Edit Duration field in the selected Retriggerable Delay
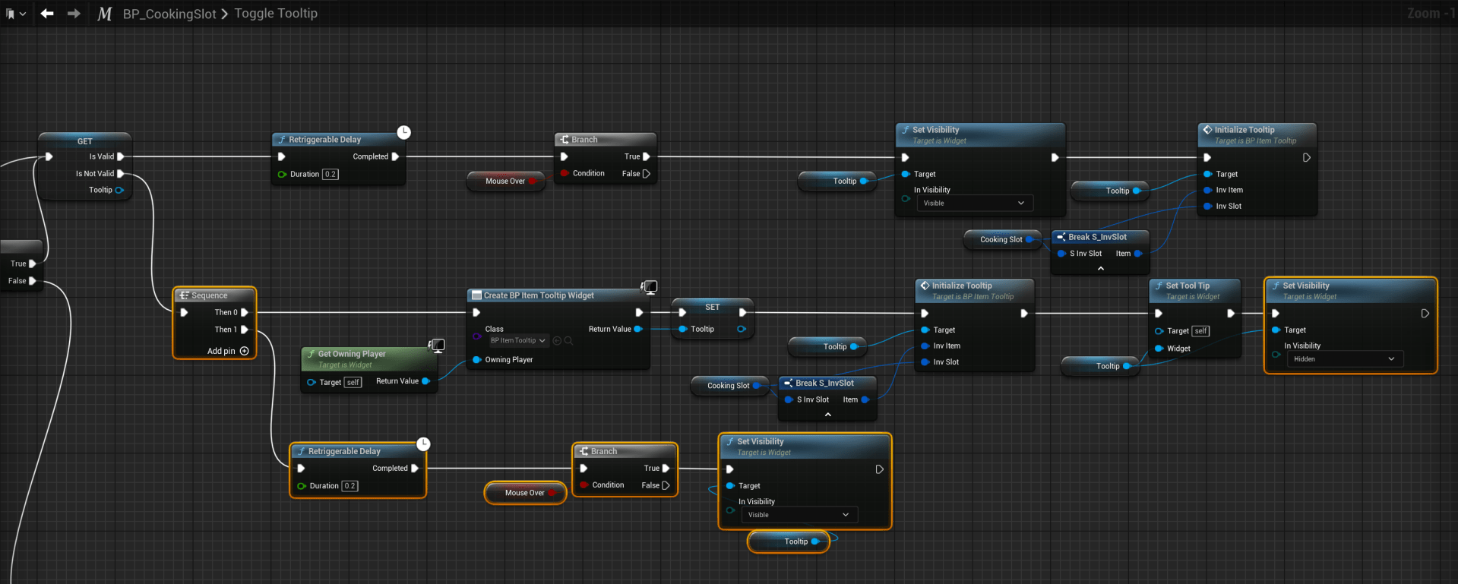Viewport: 1458px width, 584px height. [349, 486]
